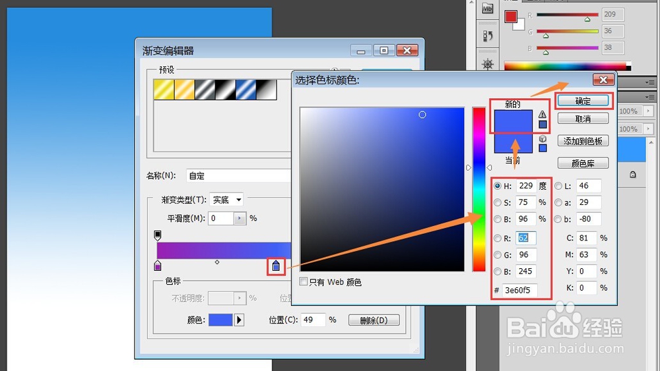Select the blue B radio button valued 245
Screen dimensions: 660x371
(x=498, y=271)
